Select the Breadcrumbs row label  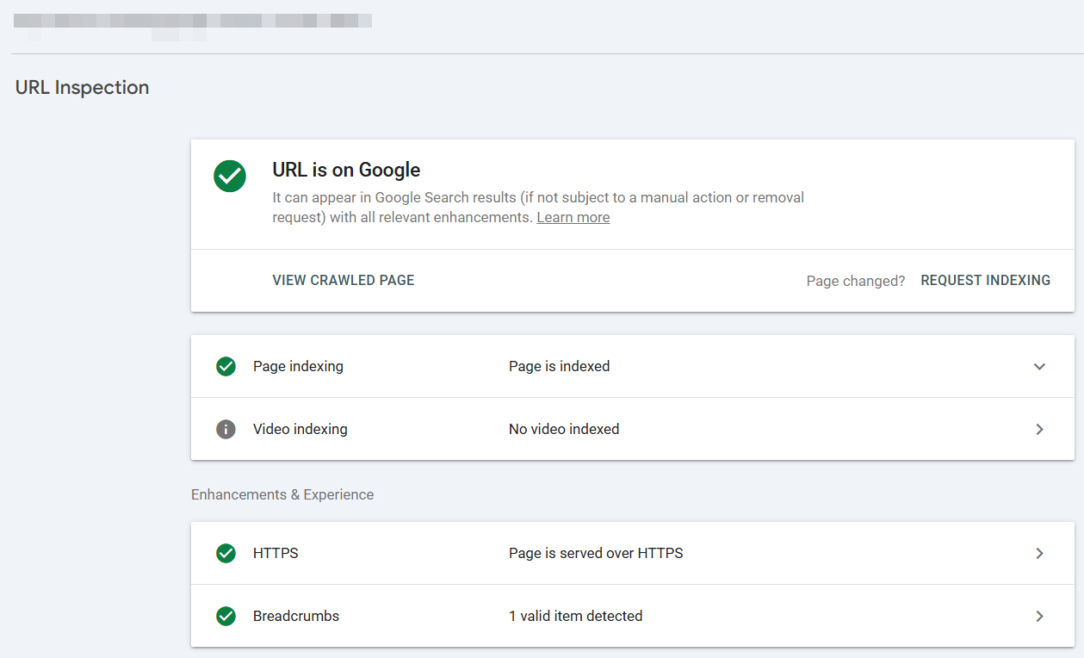click(x=296, y=616)
